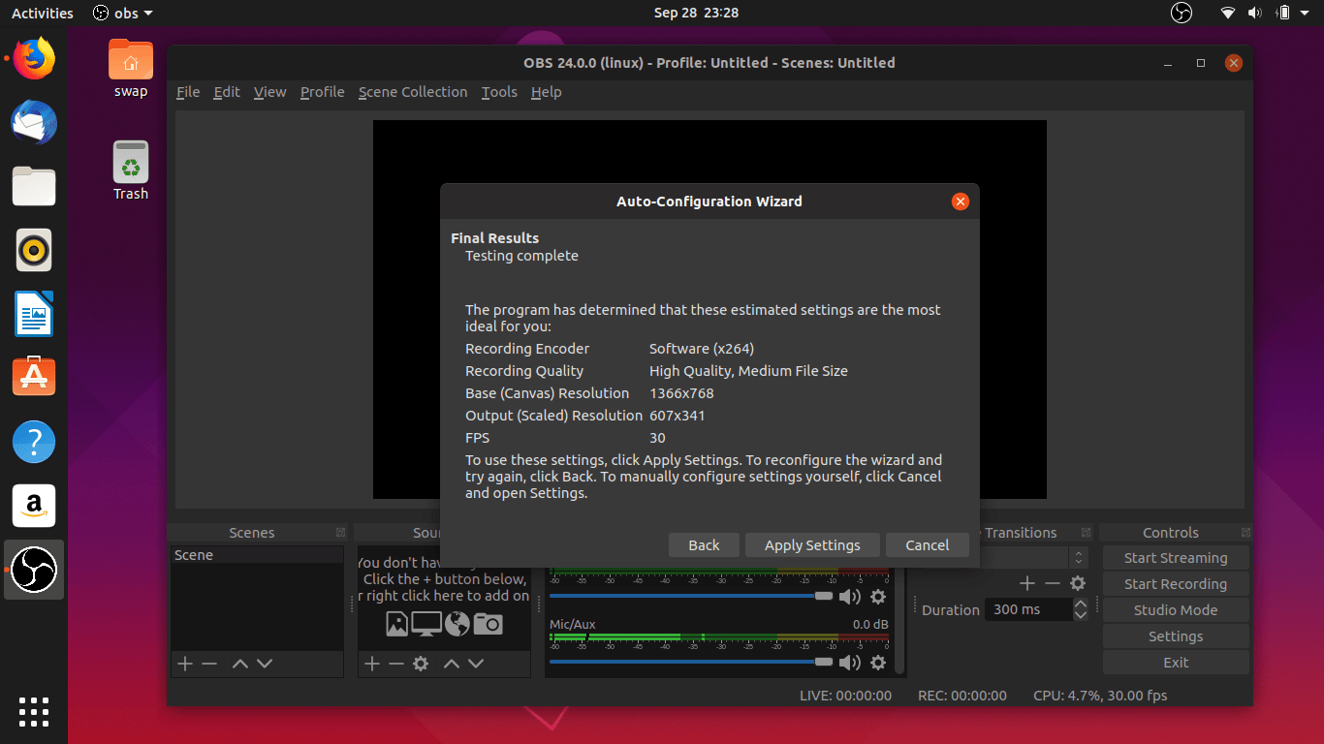The image size is (1324, 744).
Task: Add a new source with the plus icon
Action: point(371,664)
